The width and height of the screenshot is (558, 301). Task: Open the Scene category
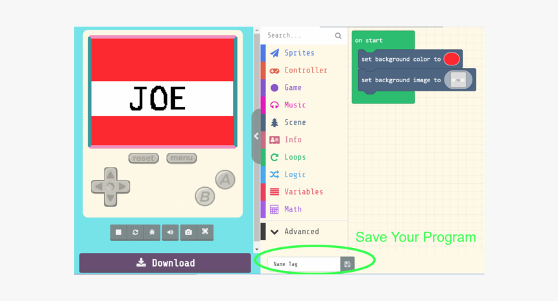pos(304,122)
